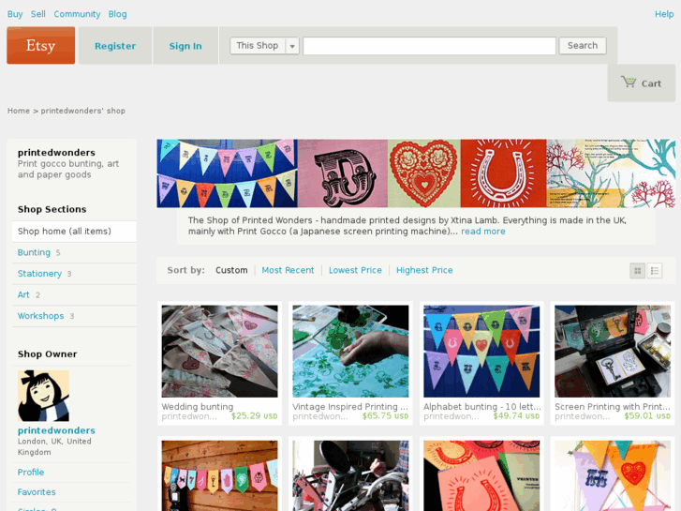Switch to list view layout

click(x=655, y=271)
